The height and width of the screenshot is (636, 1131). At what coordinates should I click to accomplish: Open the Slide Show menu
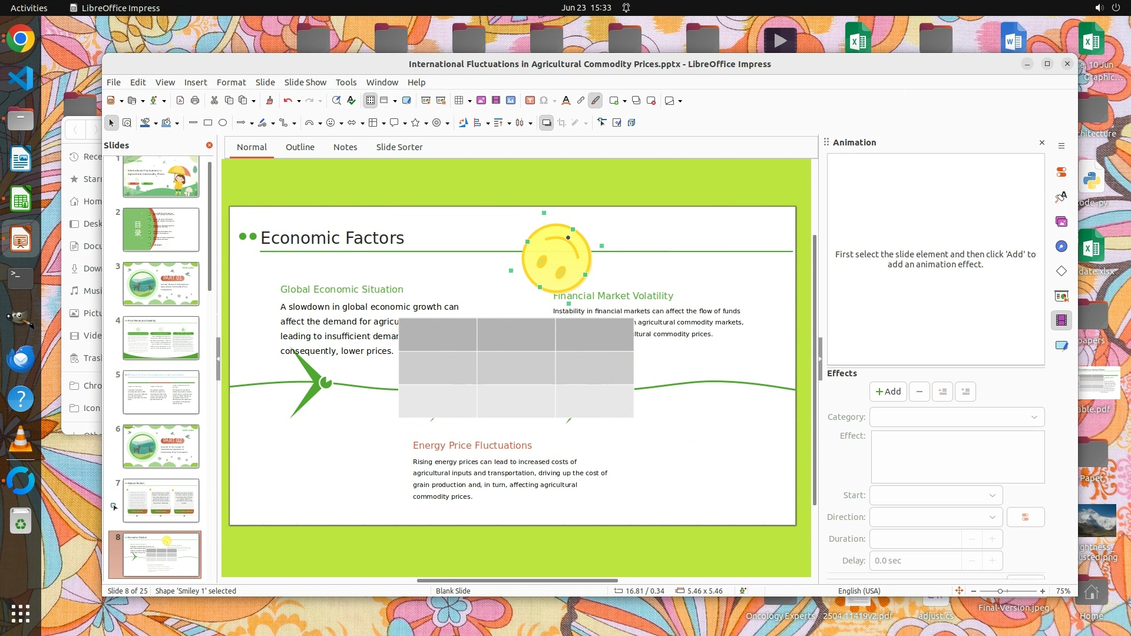(x=305, y=82)
